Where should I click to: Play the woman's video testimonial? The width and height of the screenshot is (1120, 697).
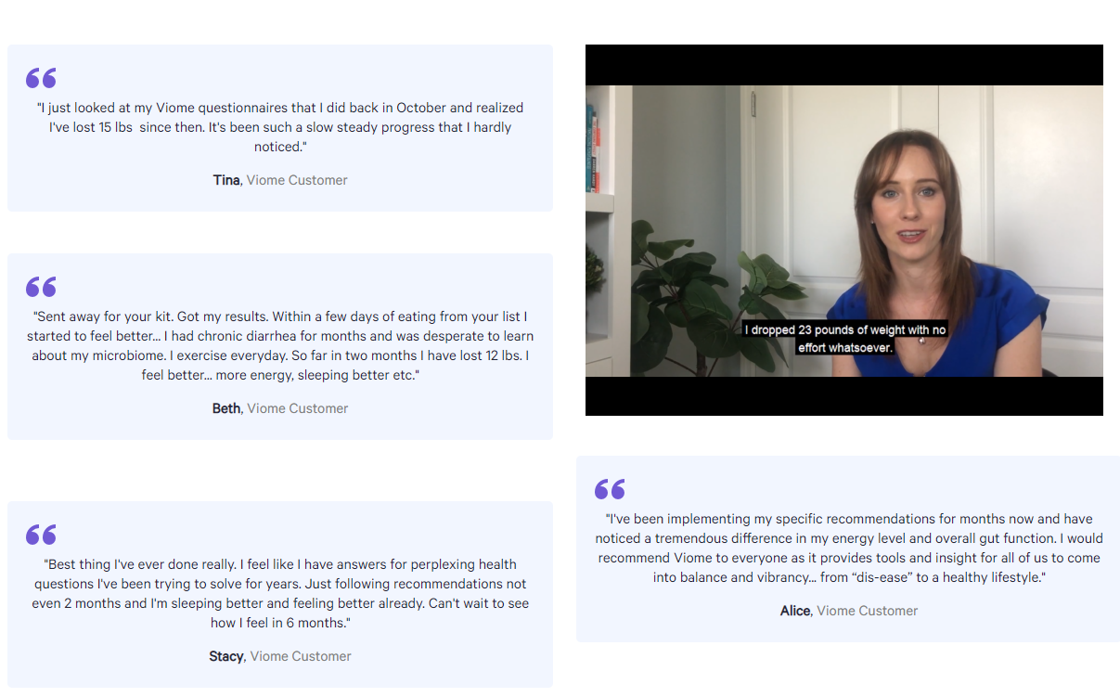pyautogui.click(x=844, y=230)
